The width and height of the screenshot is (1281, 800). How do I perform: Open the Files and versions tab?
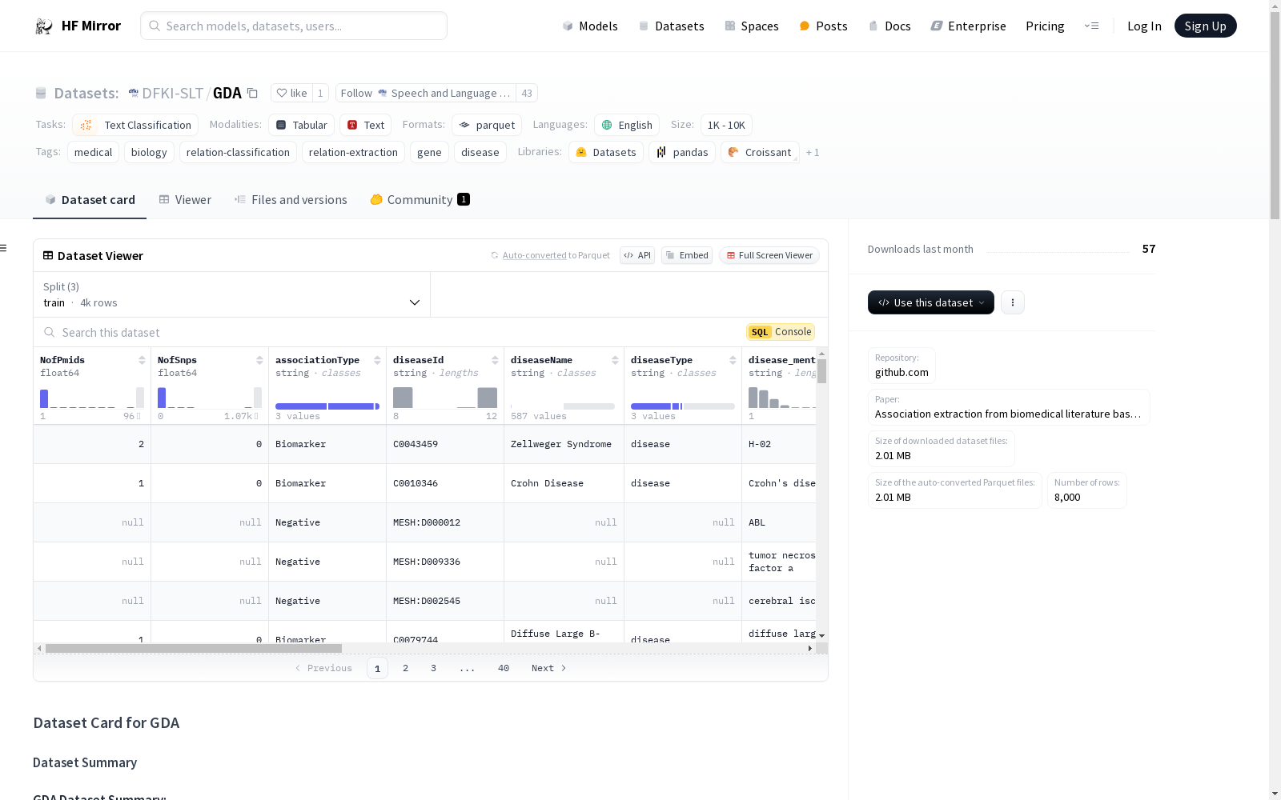point(291,200)
